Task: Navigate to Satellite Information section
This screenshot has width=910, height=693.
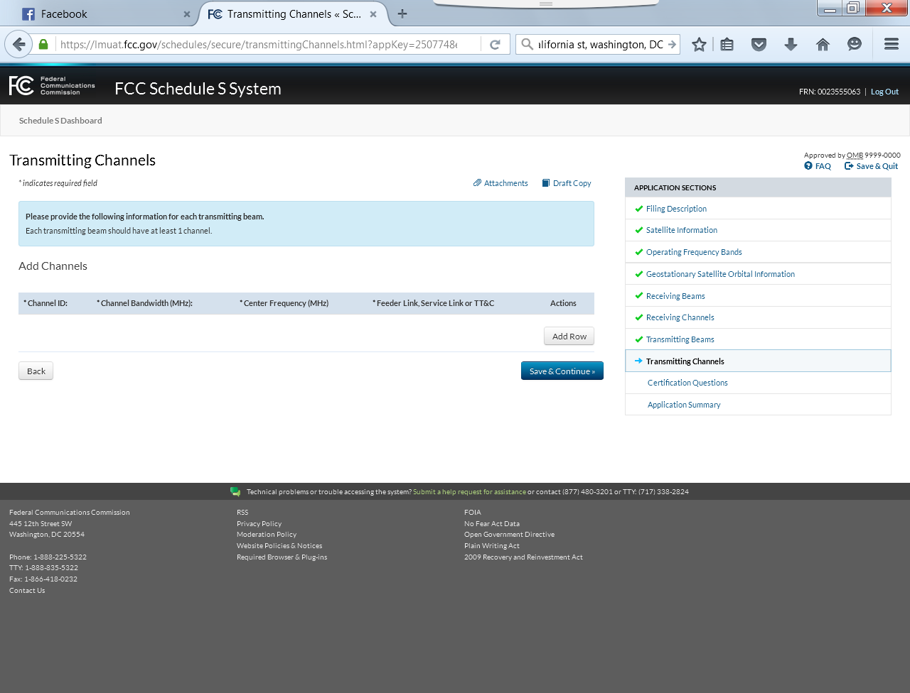Action: [681, 230]
